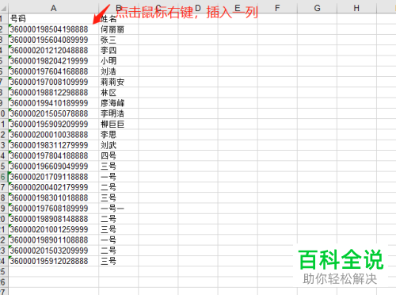Click the 姓名 header cell

point(119,19)
